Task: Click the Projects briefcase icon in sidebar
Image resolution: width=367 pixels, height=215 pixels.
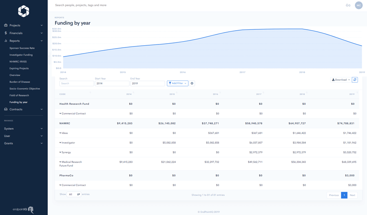Action: pos(6,25)
